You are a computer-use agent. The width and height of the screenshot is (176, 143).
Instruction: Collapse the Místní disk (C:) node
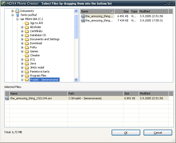point(17,19)
